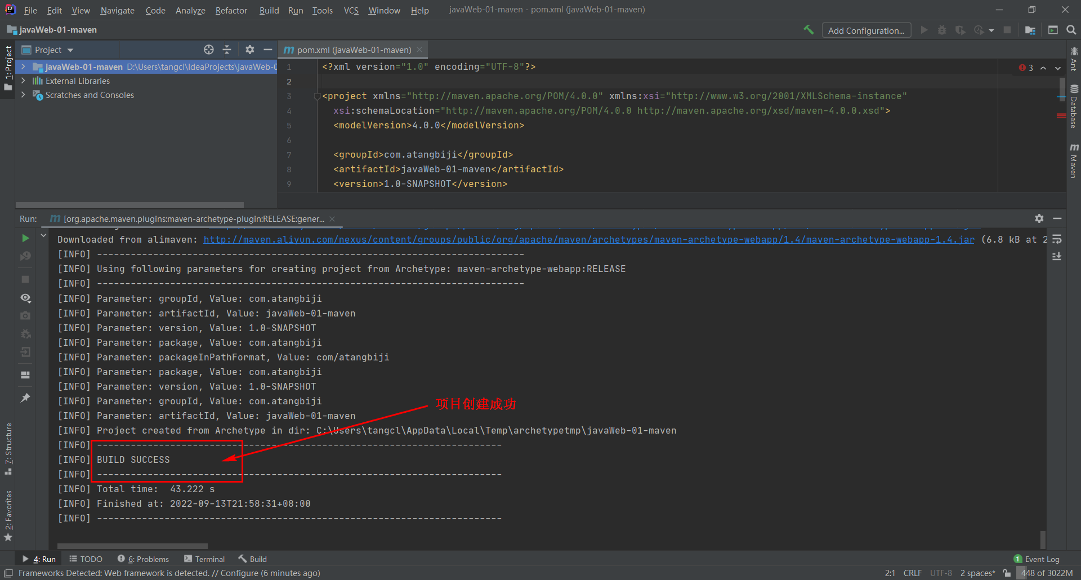Open the 6: Problems tool window
The height and width of the screenshot is (580, 1081).
143,559
